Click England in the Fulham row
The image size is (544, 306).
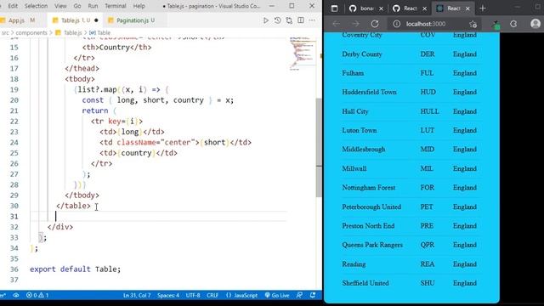point(465,73)
